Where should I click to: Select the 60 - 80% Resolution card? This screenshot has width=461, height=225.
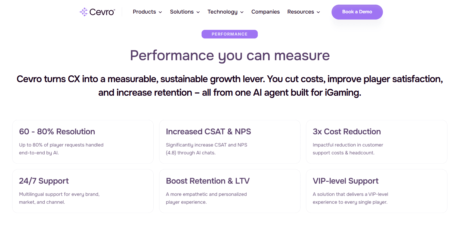[83, 142]
